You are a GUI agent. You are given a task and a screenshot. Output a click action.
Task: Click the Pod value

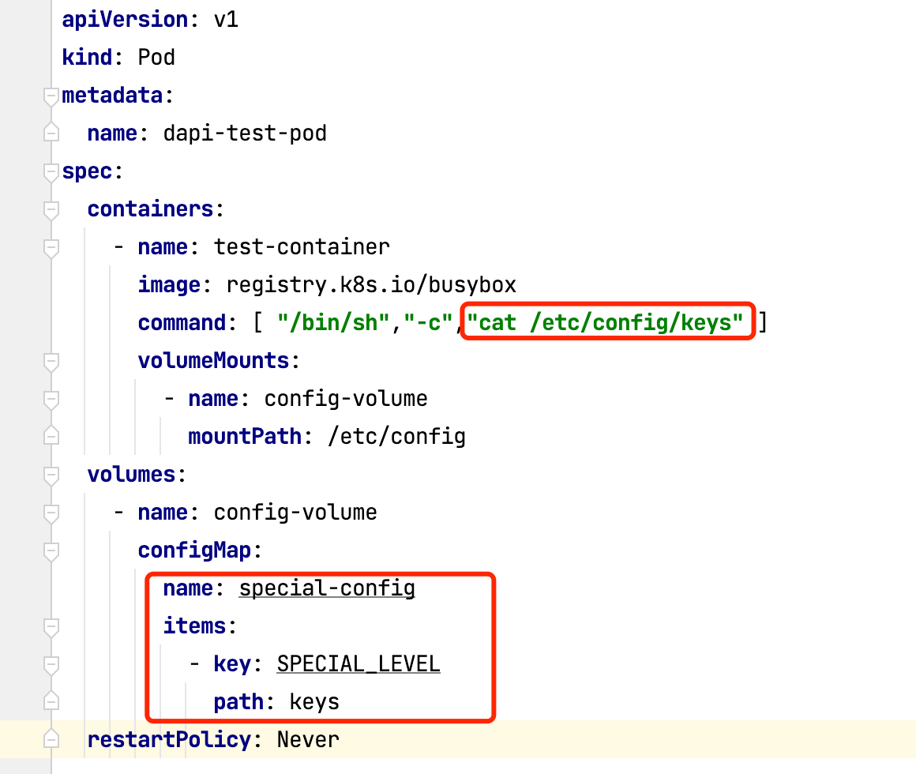[156, 57]
